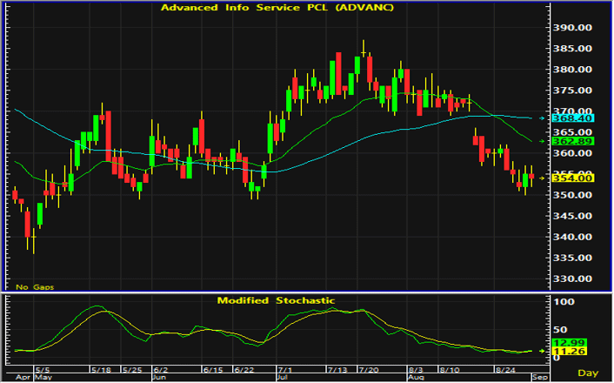
Task: Click the cyan 368.40 moving average price tag
Action: click(572, 118)
